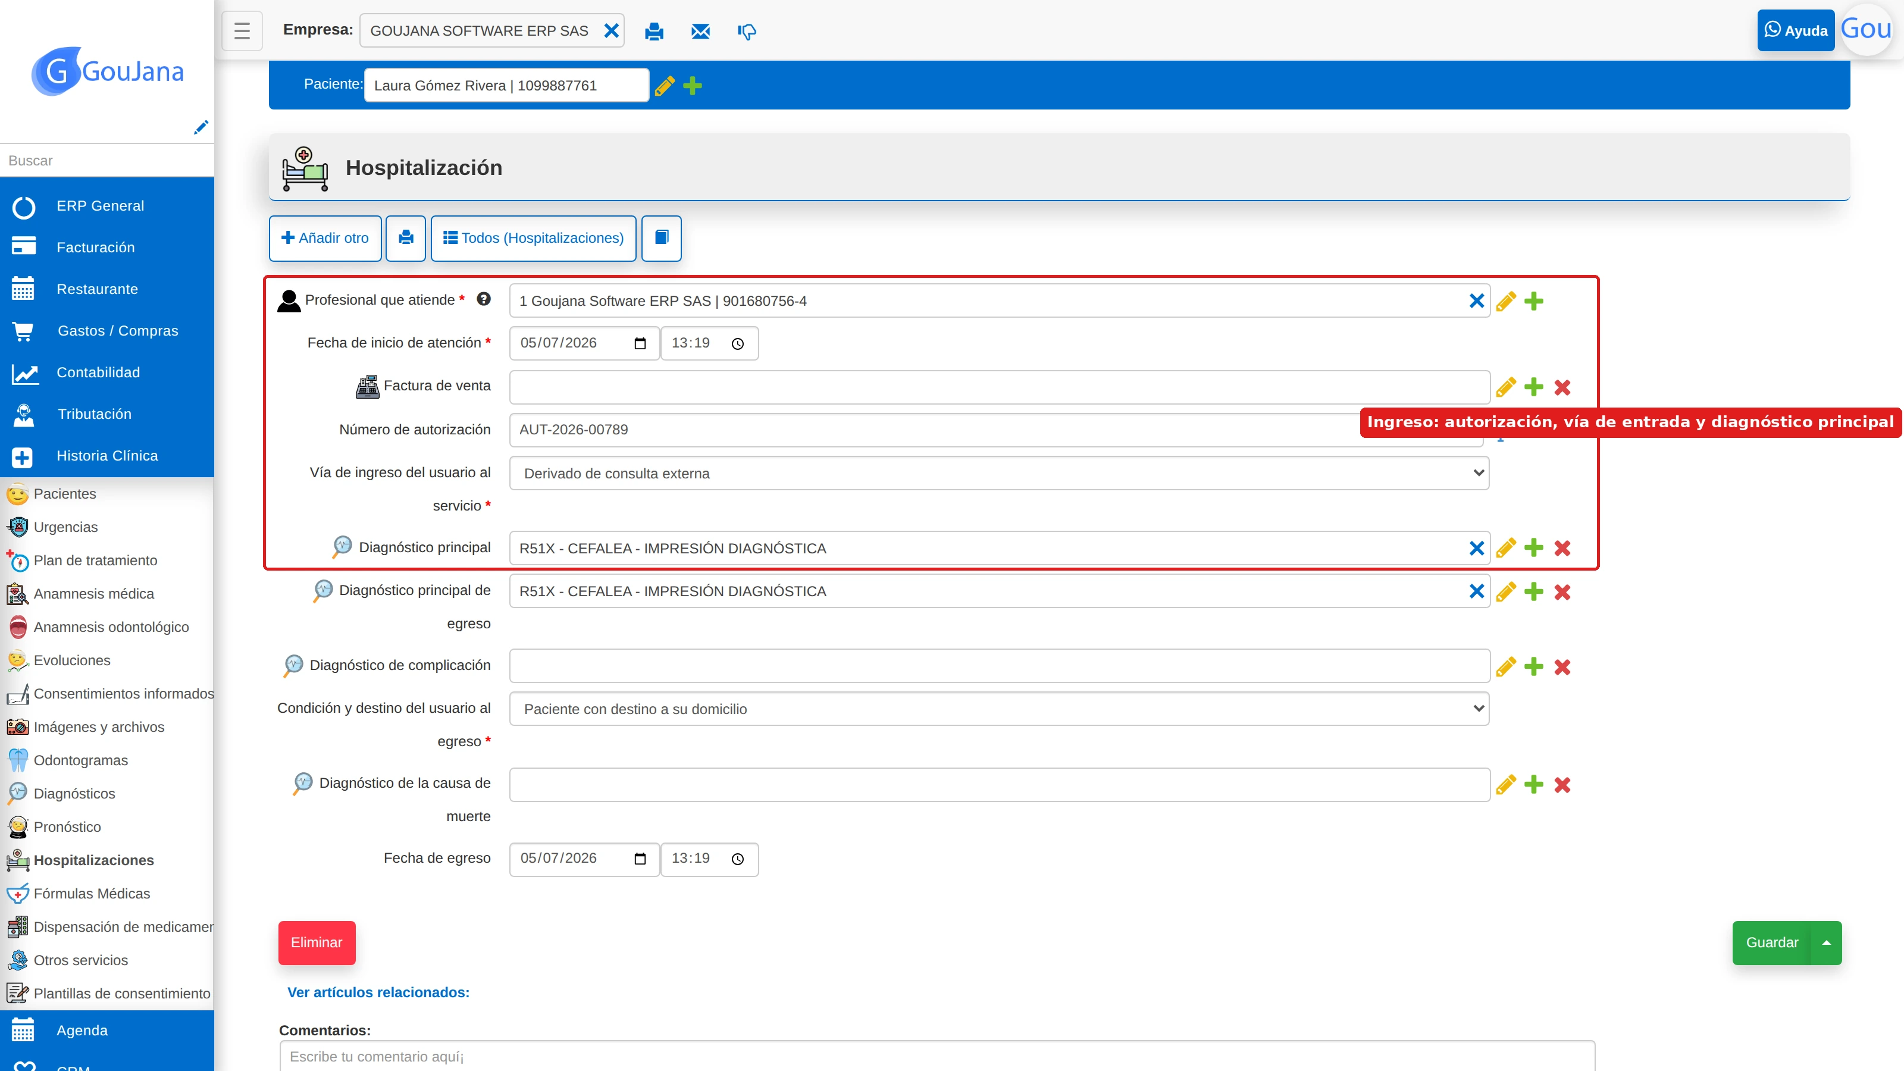Expand the Guardar button options arrow

pos(1827,942)
